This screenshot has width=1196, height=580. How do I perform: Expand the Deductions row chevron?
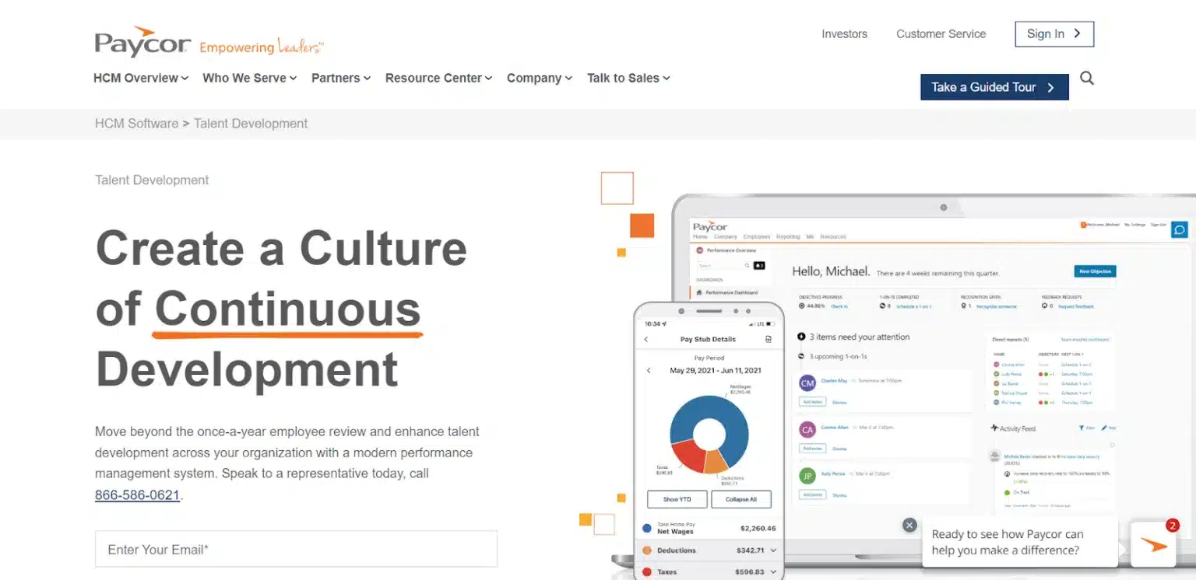pyautogui.click(x=773, y=550)
